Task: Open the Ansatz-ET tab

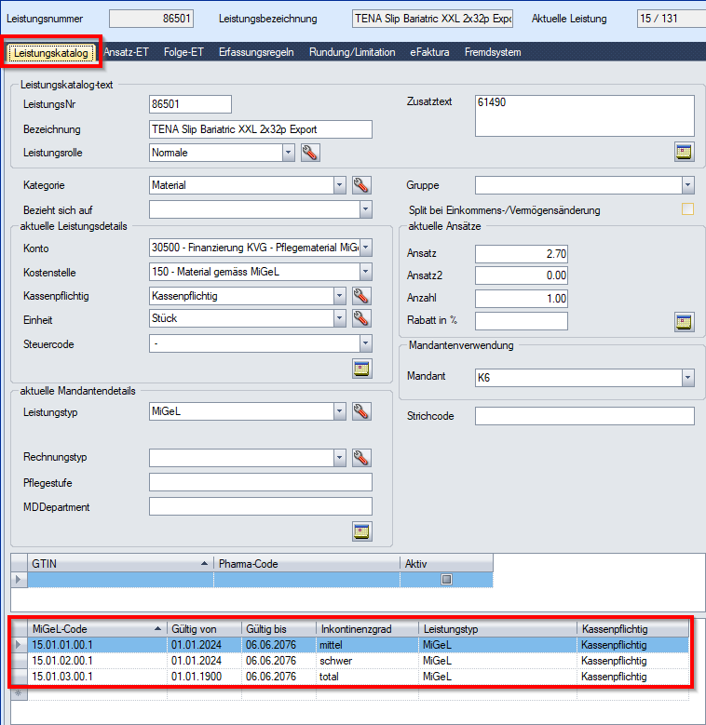Action: (127, 52)
